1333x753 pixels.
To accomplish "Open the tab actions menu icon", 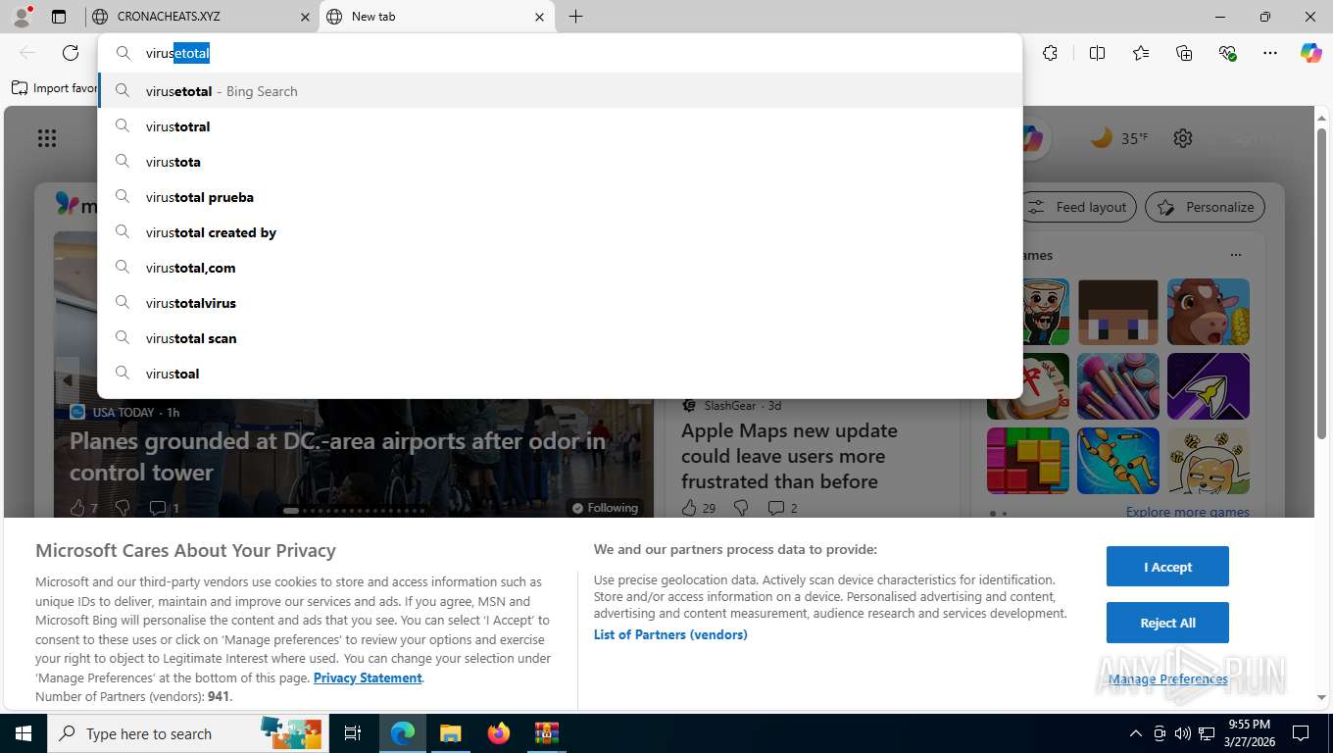I will pyautogui.click(x=59, y=16).
